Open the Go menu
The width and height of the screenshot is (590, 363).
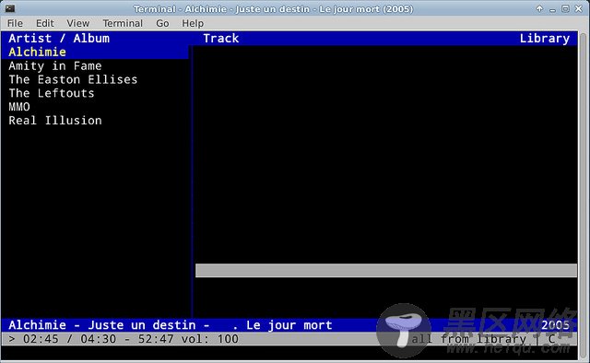(x=162, y=23)
